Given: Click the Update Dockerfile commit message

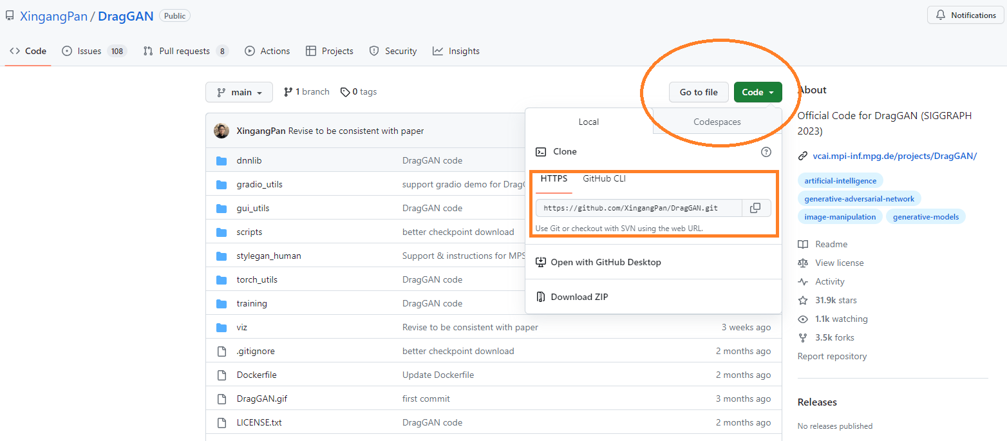Looking at the screenshot, I should [x=438, y=375].
